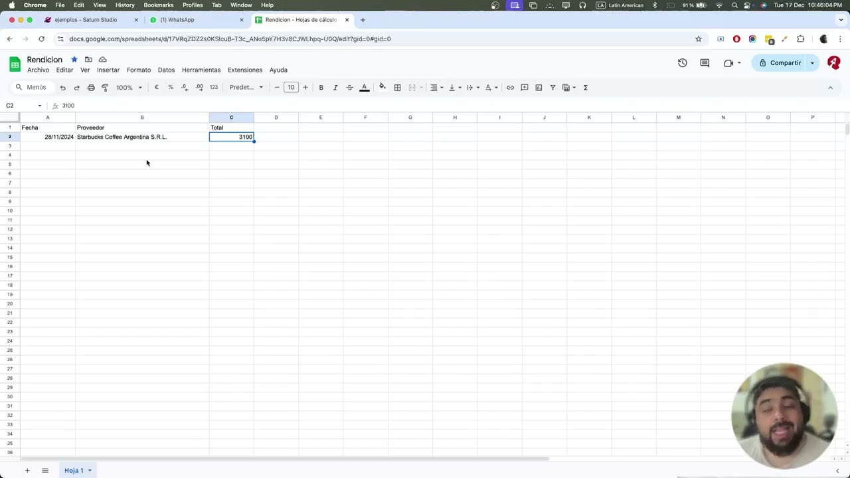
Task: Open filter views table icon
Action: click(x=569, y=88)
